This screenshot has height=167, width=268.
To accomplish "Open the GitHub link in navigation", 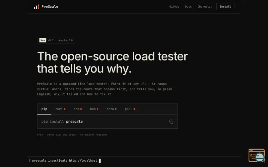I will (x=174, y=7).
